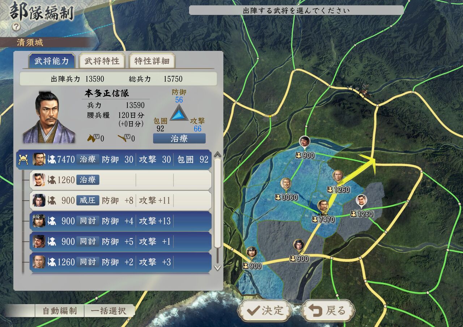Open the 特性詳細 tab
Viewport: 463px width, 327px height.
152,61
